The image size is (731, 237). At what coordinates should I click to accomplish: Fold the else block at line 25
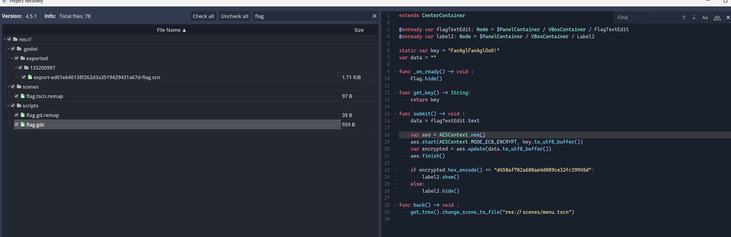tap(395, 184)
